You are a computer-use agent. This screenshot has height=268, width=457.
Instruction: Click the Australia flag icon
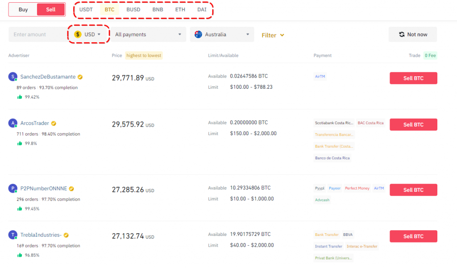[199, 34]
